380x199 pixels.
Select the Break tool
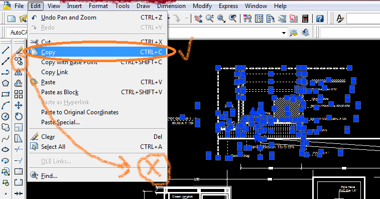[19, 182]
